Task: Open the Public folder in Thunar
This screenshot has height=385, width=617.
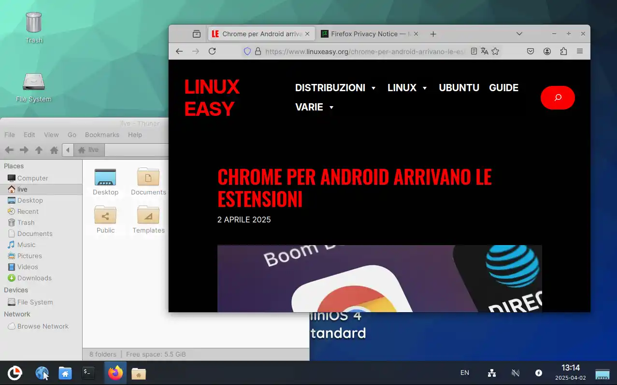Action: click(105, 215)
